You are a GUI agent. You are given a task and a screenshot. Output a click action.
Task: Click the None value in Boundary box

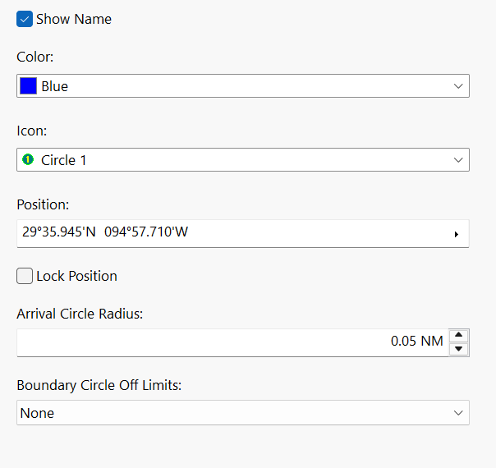[x=37, y=413]
